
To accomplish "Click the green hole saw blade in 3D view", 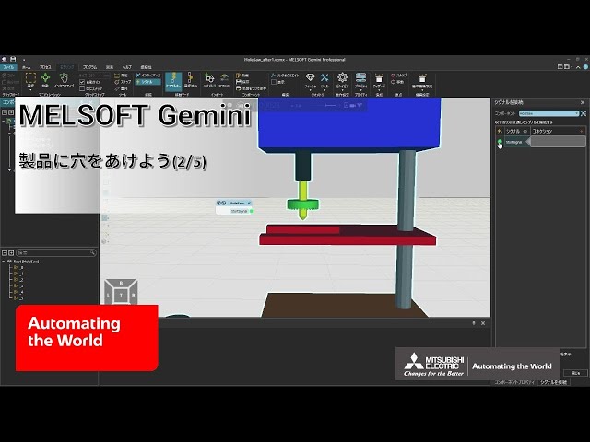I will pos(302,204).
